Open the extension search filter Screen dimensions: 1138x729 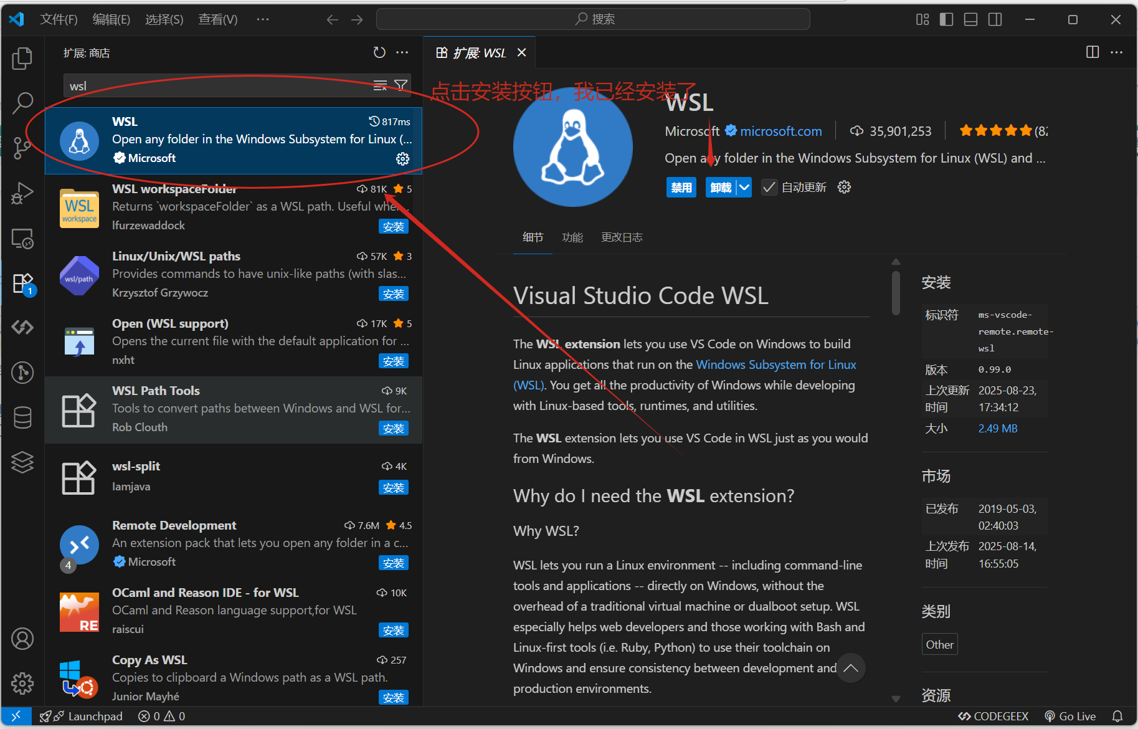click(x=401, y=85)
